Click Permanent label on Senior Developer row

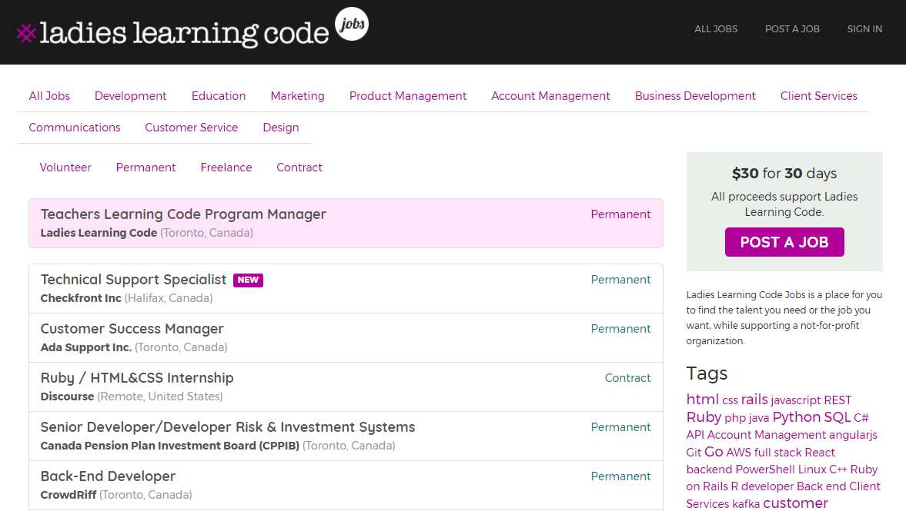coord(620,427)
